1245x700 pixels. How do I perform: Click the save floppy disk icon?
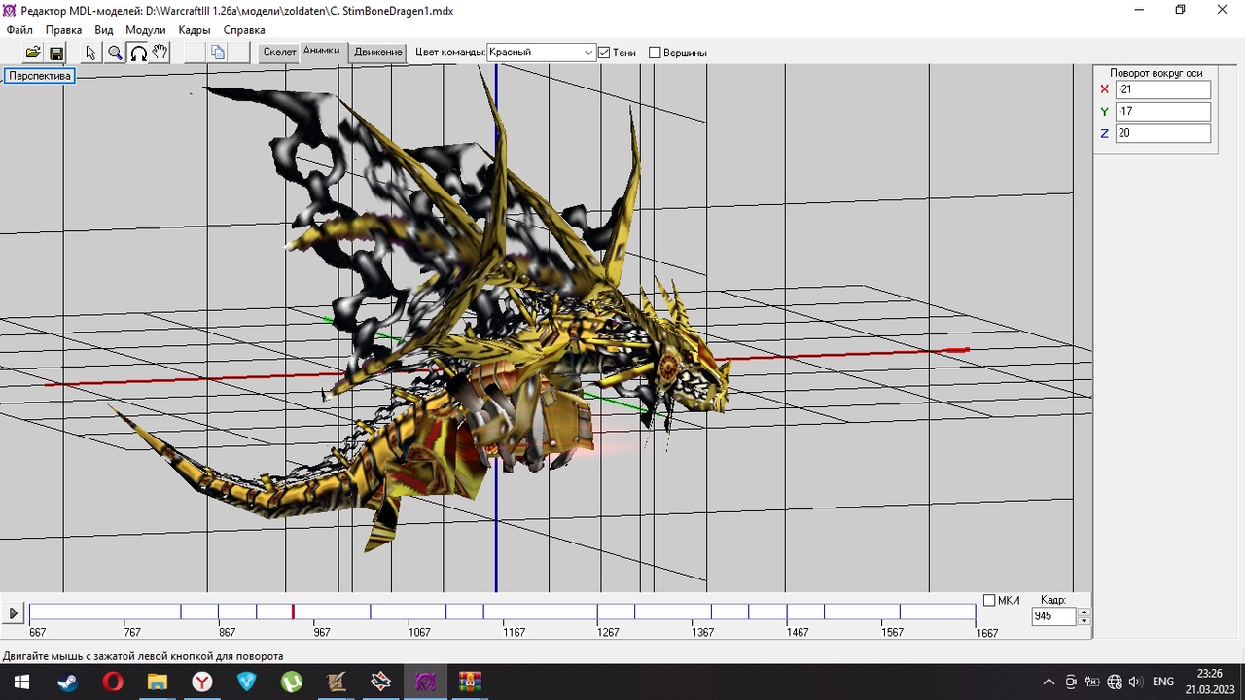[x=56, y=52]
